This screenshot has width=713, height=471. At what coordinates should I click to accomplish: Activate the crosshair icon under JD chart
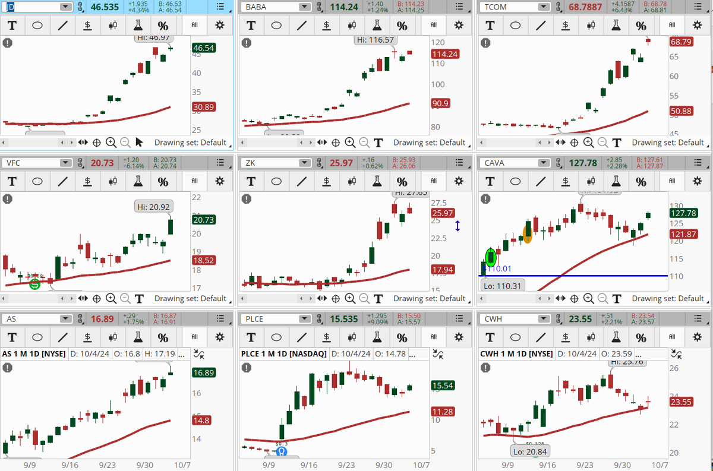point(97,143)
